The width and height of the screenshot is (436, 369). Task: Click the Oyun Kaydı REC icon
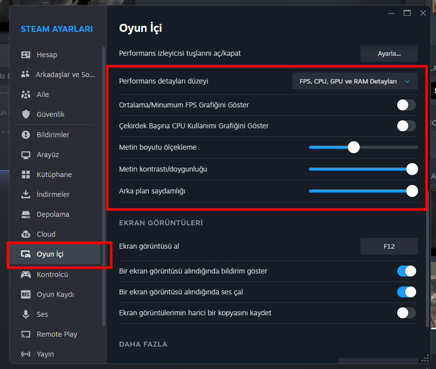pyautogui.click(x=26, y=294)
